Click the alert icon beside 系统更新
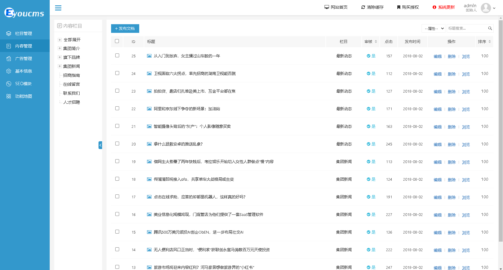The height and width of the screenshot is (270, 503). (434, 7)
